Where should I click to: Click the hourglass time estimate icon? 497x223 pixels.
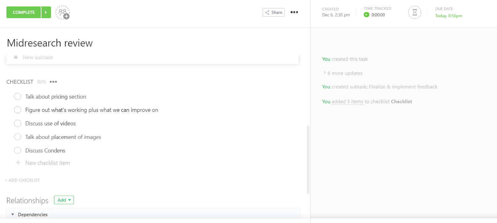coord(414,12)
